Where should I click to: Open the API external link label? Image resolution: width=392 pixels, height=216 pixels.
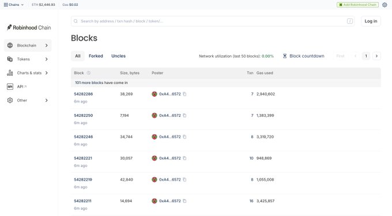(22, 86)
